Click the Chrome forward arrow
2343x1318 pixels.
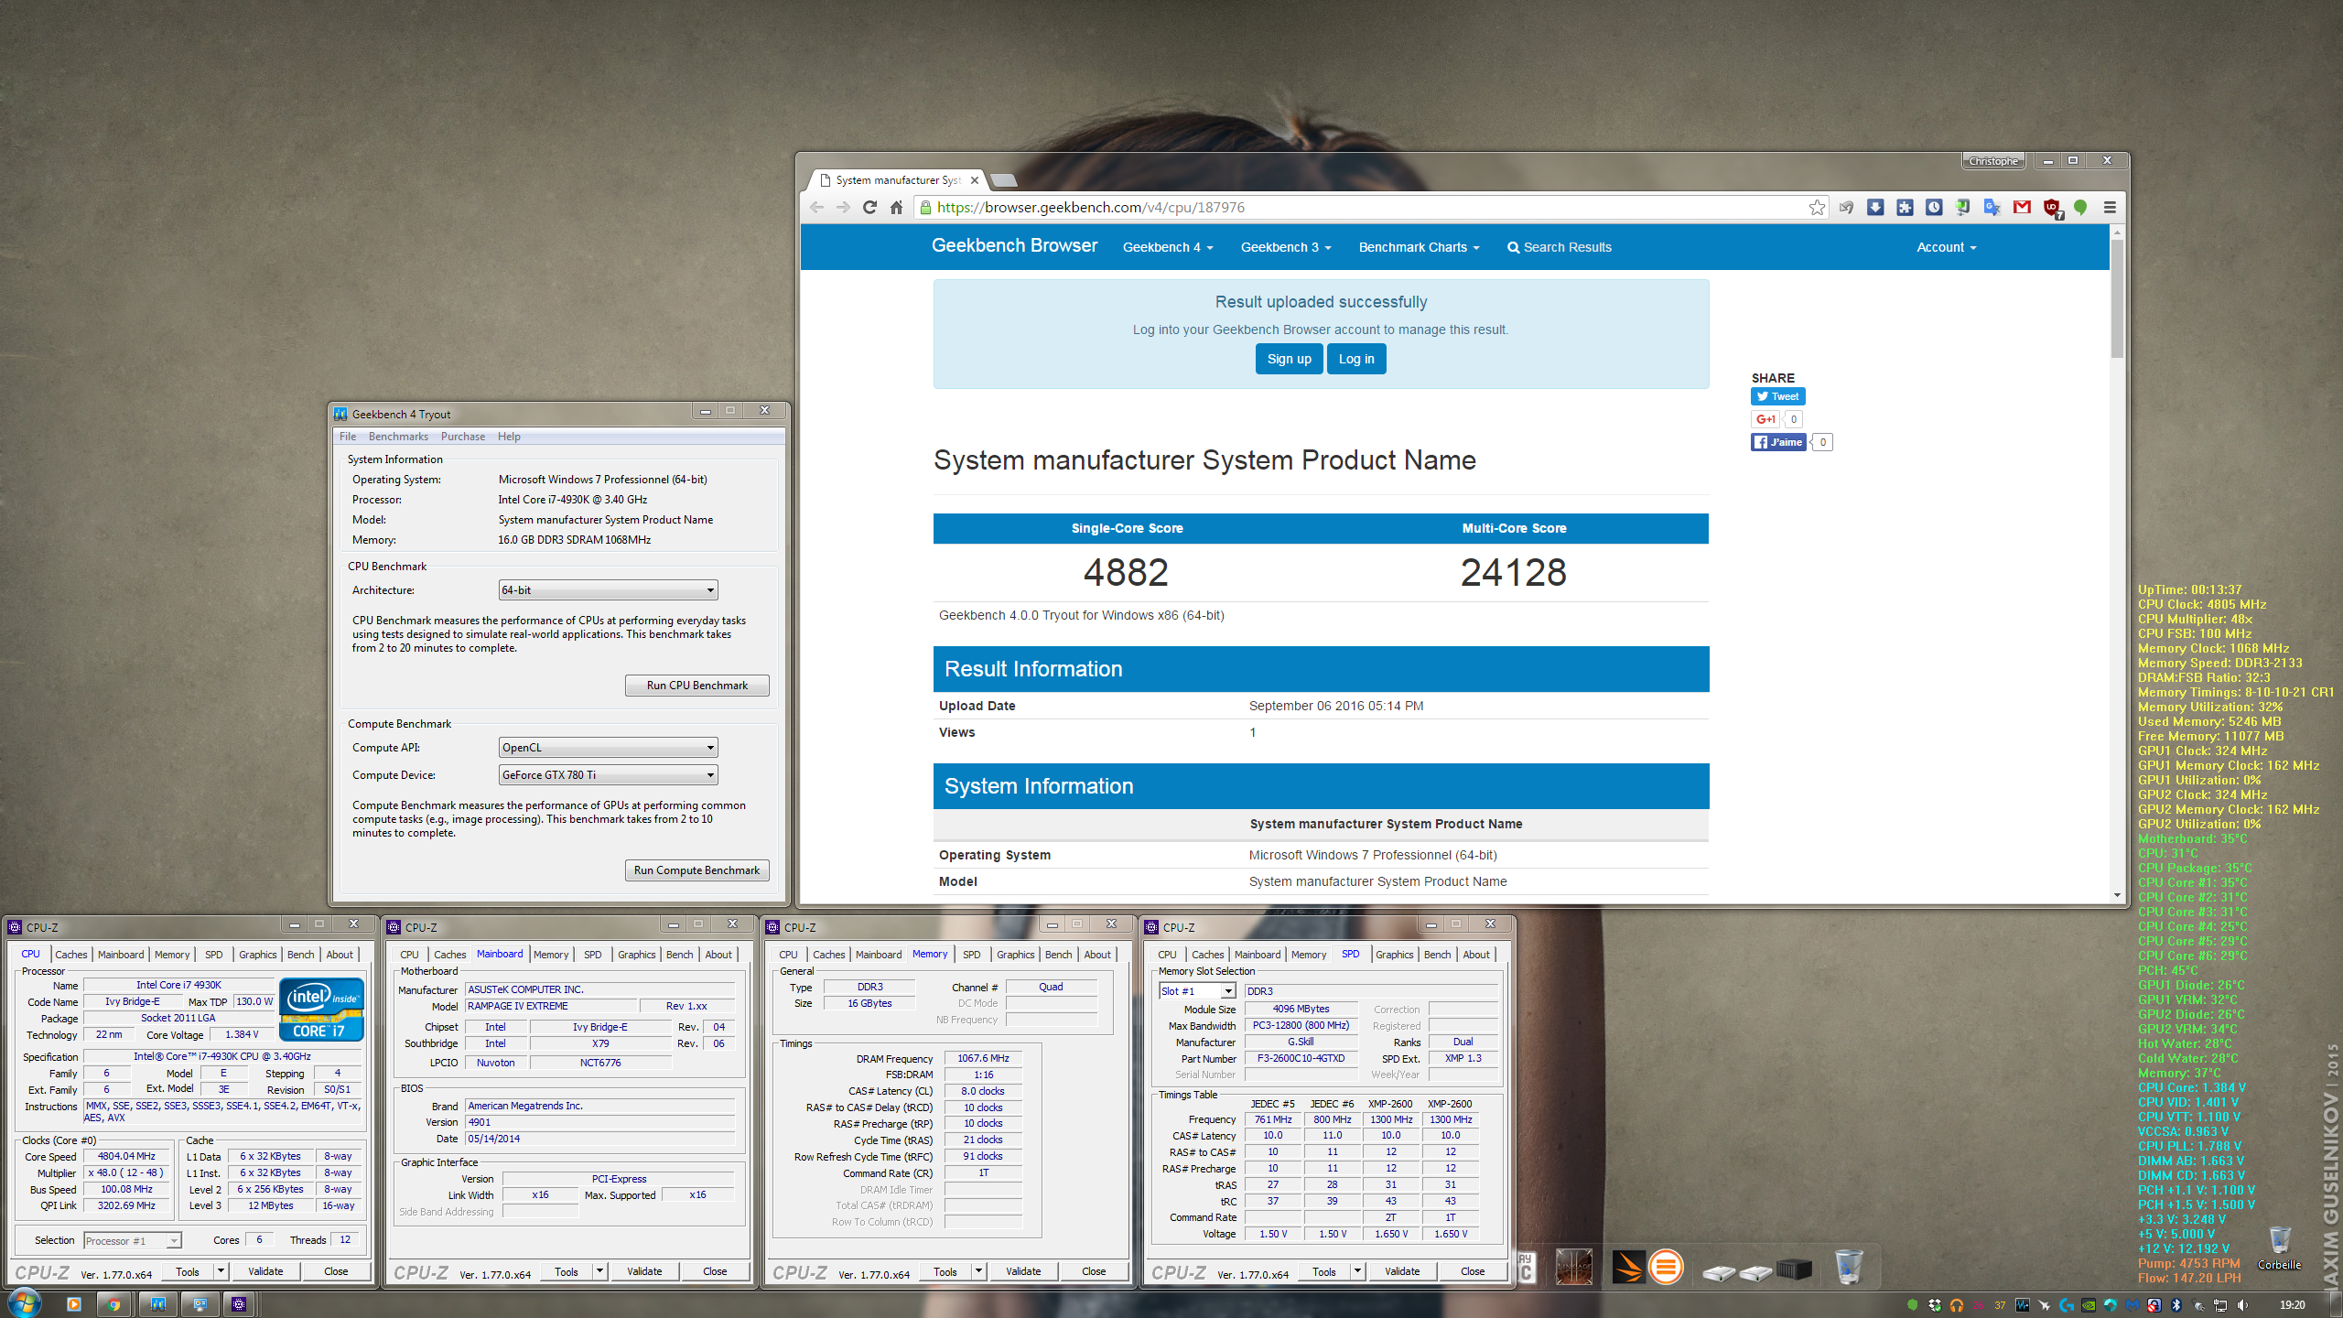coord(843,208)
